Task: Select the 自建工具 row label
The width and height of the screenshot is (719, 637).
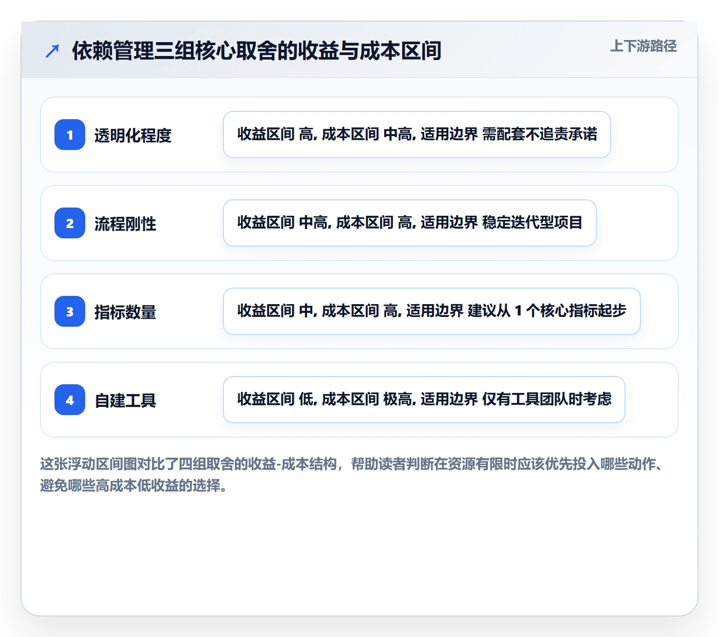Action: pyautogui.click(x=125, y=400)
